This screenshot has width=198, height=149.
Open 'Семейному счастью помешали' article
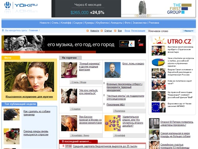(175, 146)
